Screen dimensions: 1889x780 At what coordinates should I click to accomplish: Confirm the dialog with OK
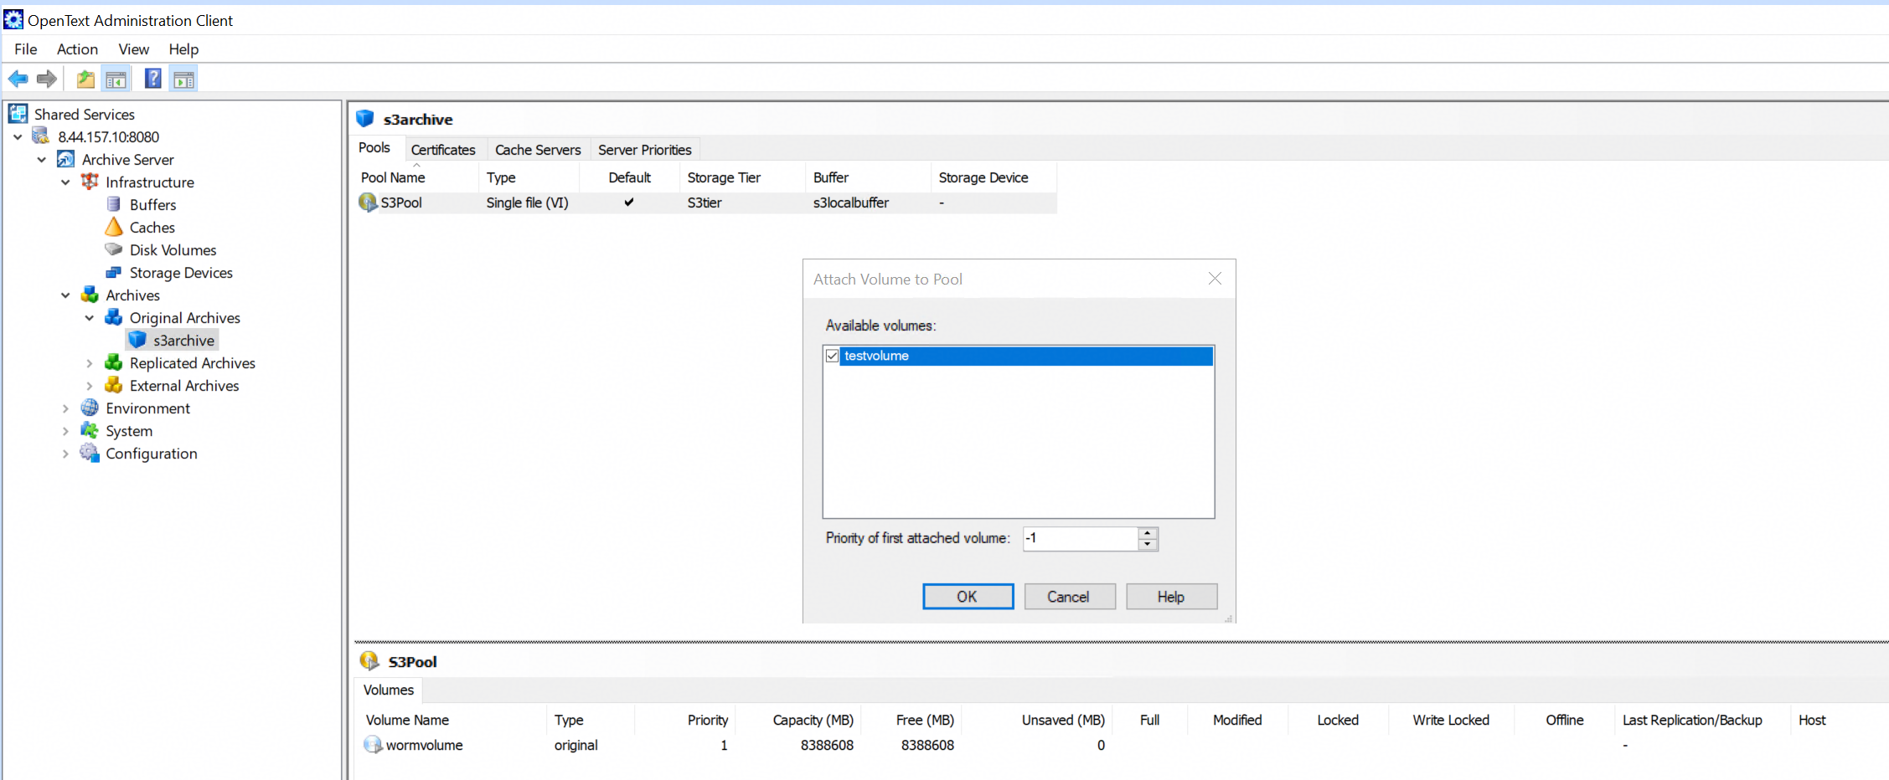click(968, 596)
